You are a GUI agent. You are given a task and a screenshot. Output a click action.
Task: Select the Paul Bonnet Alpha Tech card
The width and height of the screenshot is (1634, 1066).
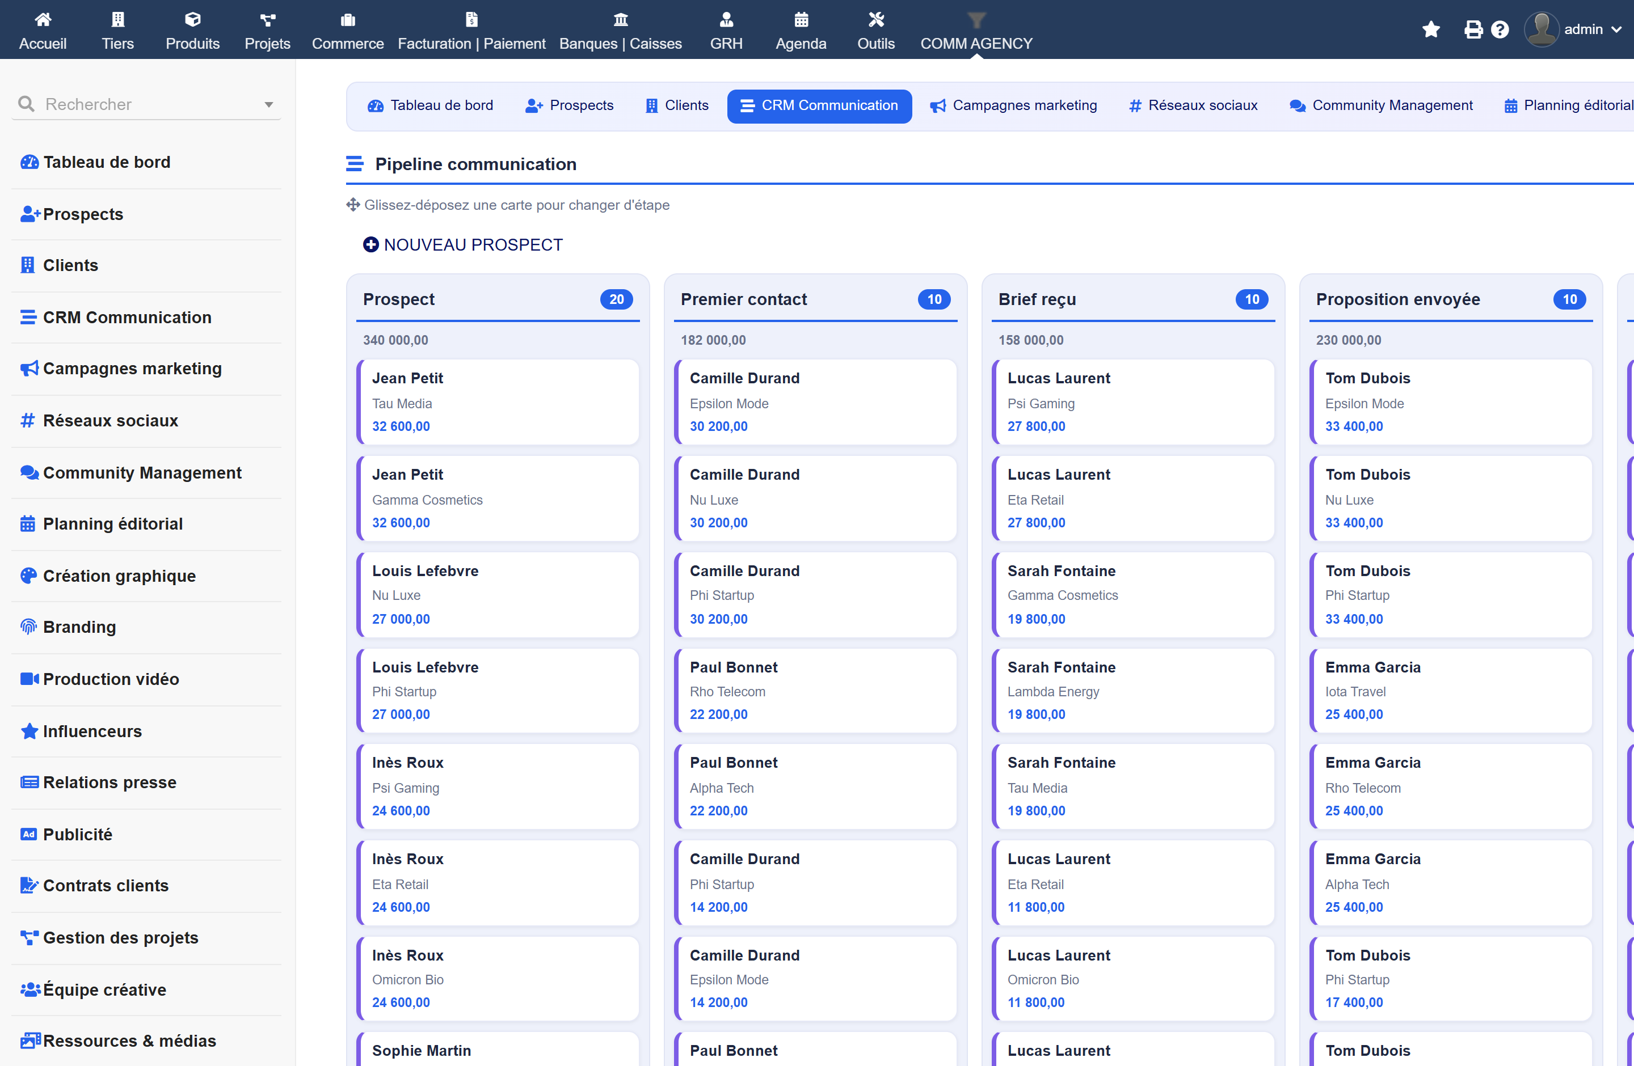pos(816,786)
